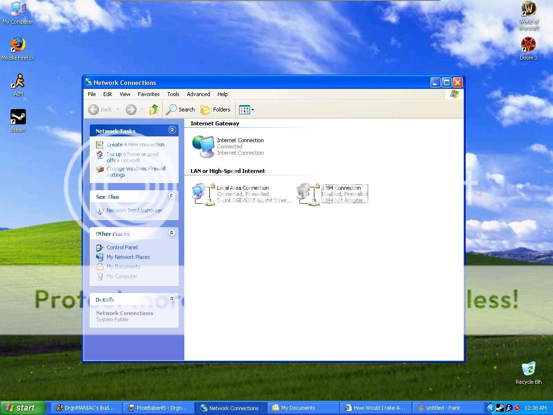Open the Edit menu

(108, 94)
